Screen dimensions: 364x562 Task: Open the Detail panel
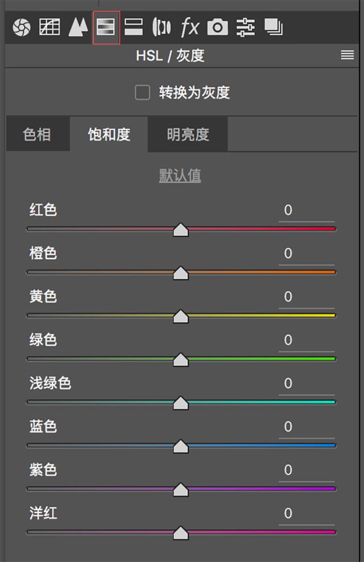(77, 26)
